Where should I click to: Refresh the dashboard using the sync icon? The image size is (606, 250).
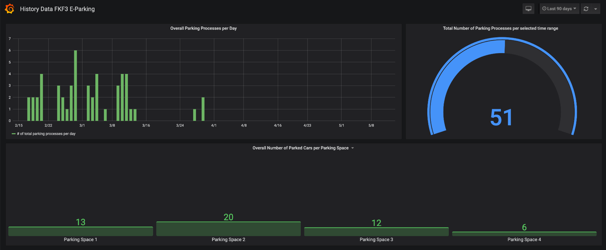[586, 9]
